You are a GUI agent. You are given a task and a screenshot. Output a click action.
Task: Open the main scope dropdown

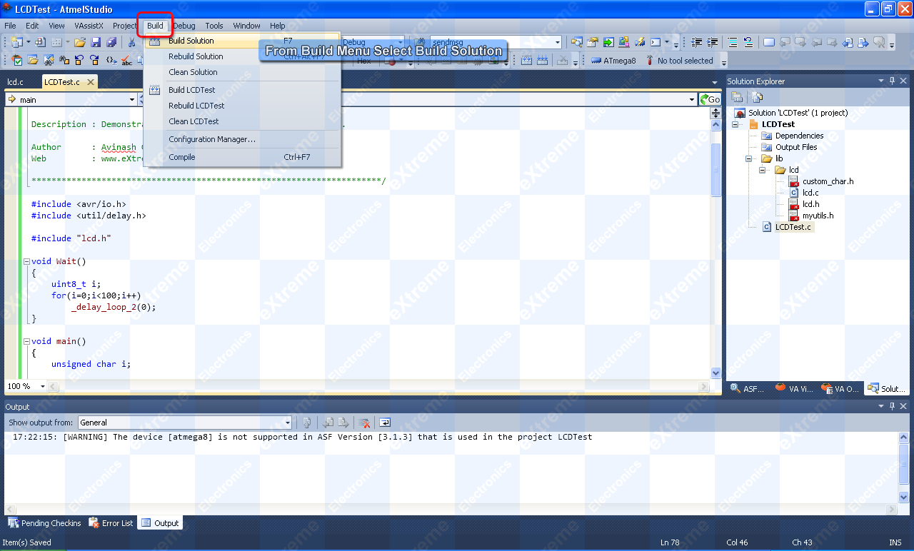[132, 99]
